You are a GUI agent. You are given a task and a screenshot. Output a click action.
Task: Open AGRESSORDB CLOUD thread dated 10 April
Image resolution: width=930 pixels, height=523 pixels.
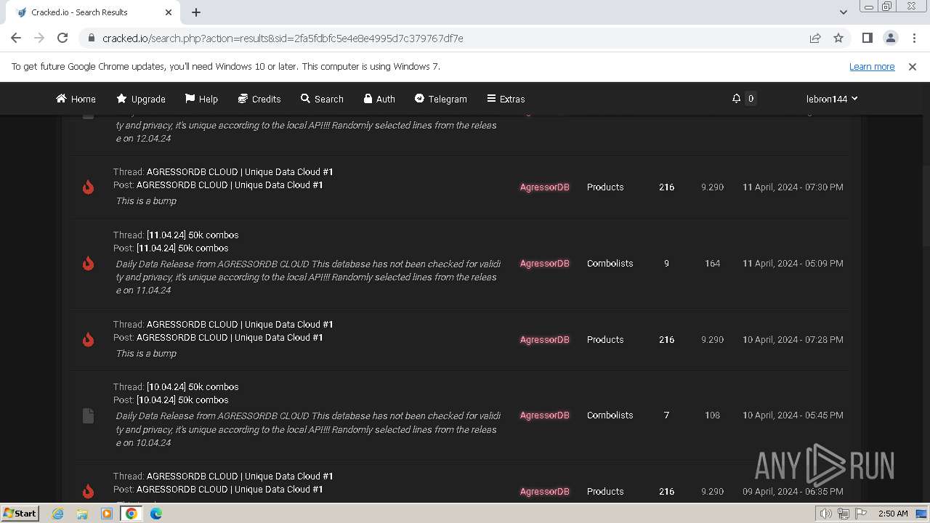click(240, 325)
